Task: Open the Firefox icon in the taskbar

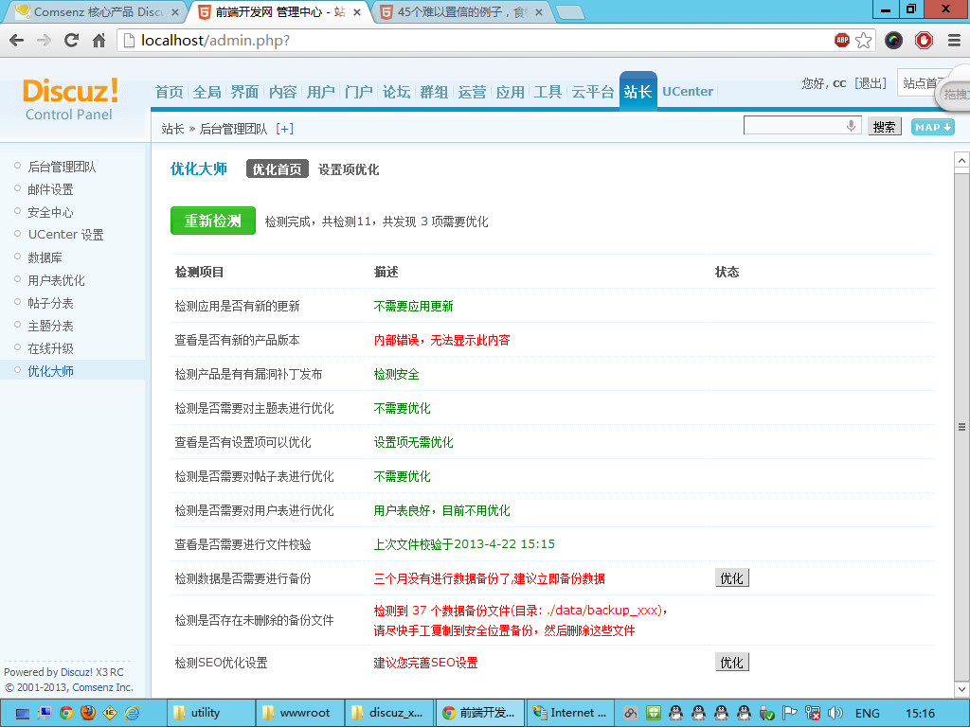Action: (88, 713)
